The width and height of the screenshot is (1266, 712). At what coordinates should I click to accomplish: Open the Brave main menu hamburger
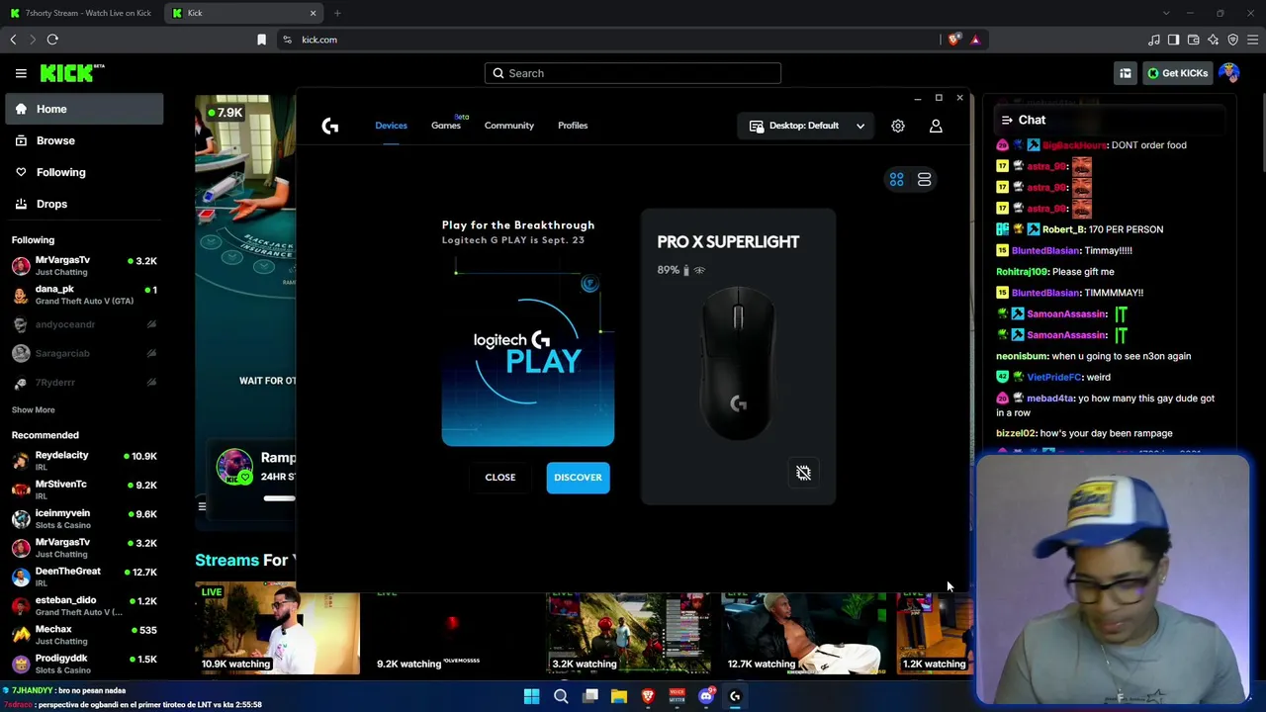click(x=1253, y=40)
